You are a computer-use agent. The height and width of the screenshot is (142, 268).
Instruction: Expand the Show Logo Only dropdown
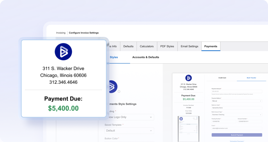pyautogui.click(x=129, y=117)
